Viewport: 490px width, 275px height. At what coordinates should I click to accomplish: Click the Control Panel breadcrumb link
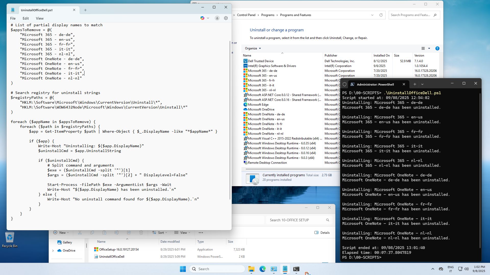pyautogui.click(x=246, y=15)
